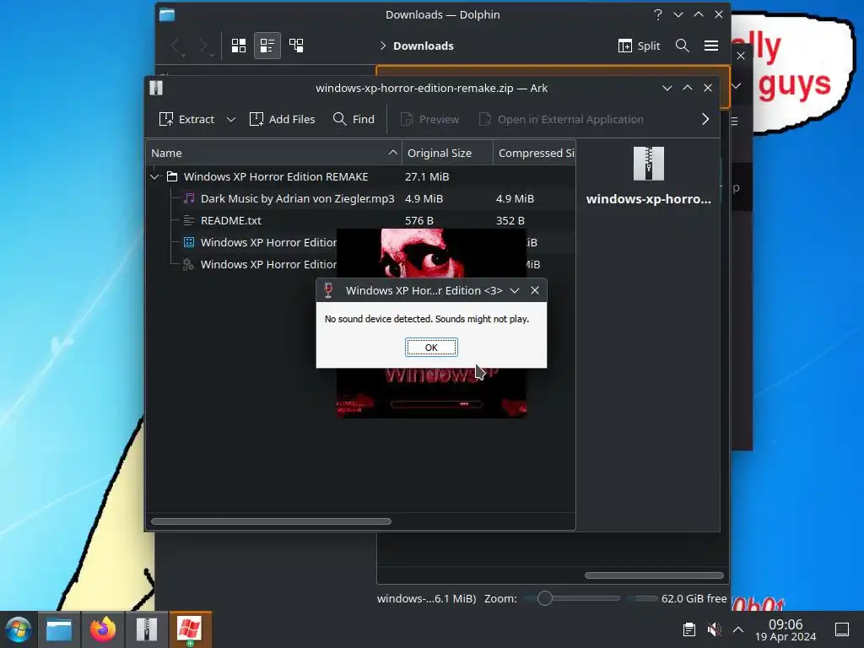Screen dimensions: 864x648
Task: Minimize the Ark window
Action: click(667, 88)
